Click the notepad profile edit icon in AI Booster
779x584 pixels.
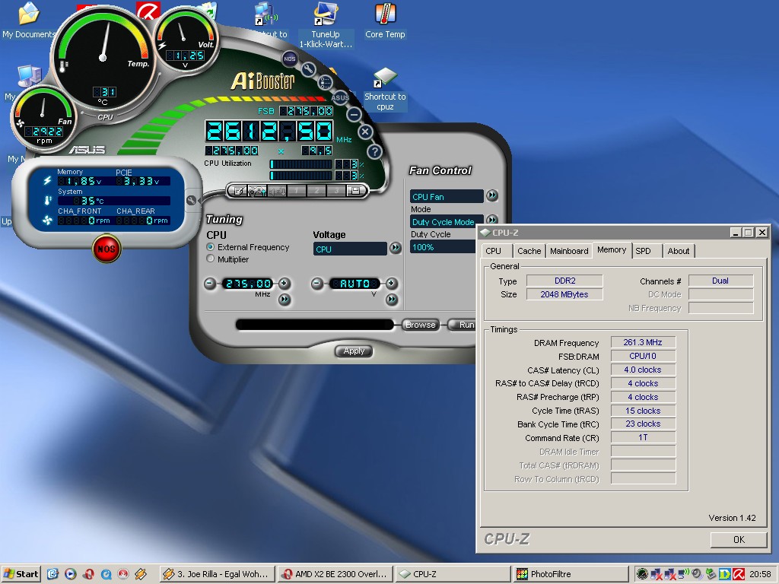[239, 191]
